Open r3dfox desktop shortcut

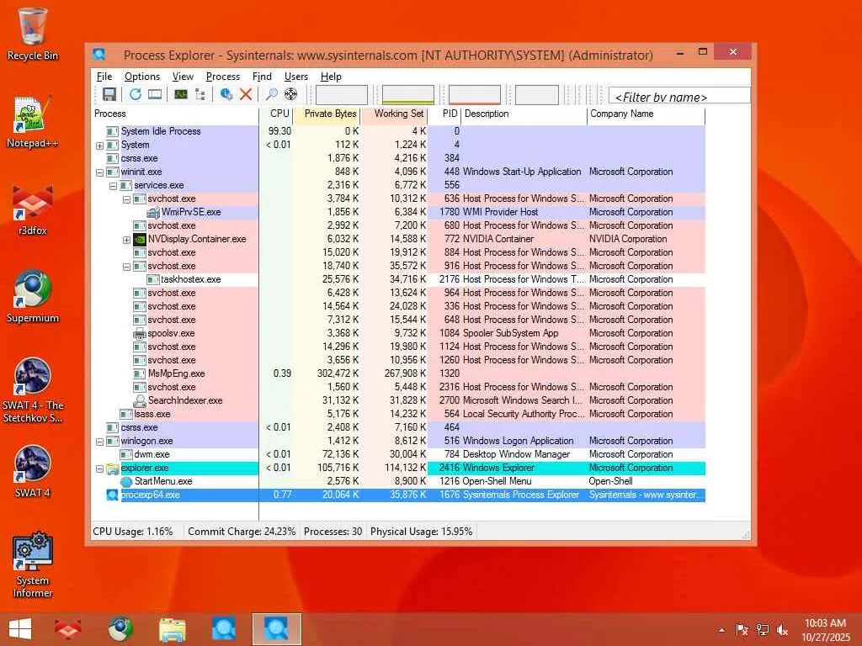[32, 209]
